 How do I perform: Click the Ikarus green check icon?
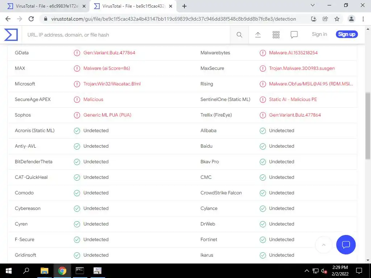(x=263, y=255)
